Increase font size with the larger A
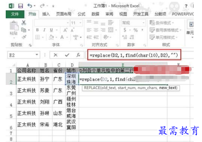 [x=65, y=30]
